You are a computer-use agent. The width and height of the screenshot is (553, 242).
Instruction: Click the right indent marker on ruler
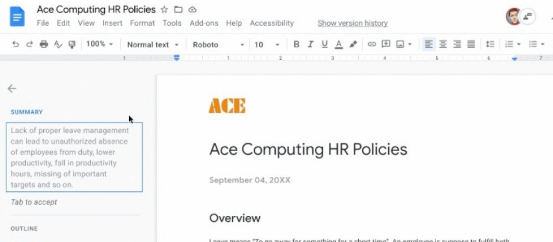514,59
